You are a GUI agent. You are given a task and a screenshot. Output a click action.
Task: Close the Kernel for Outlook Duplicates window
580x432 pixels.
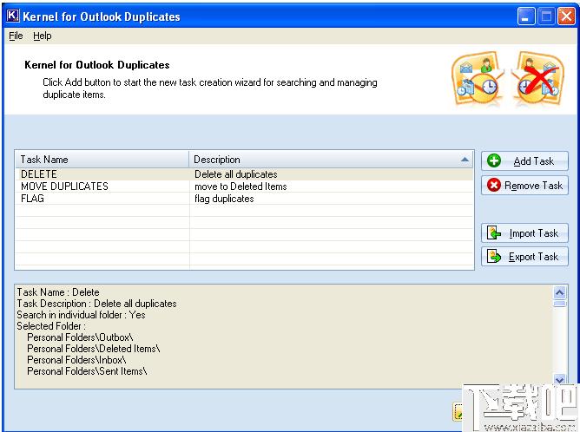click(x=566, y=16)
